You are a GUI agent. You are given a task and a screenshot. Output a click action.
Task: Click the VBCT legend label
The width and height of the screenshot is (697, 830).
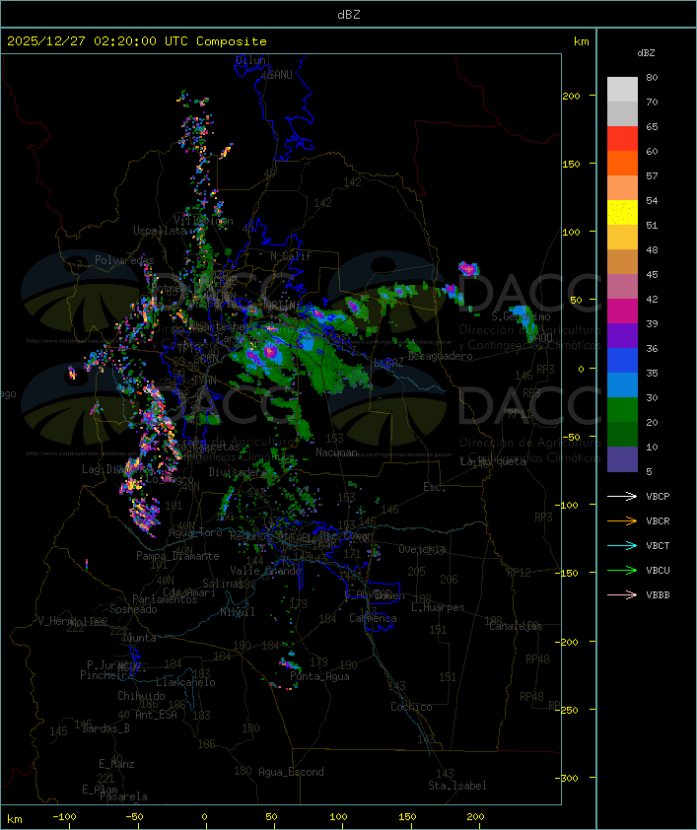click(x=658, y=546)
